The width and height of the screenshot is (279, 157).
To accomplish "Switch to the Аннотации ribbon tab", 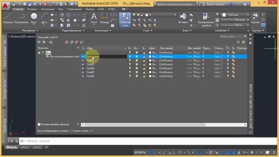I will click(48, 9).
